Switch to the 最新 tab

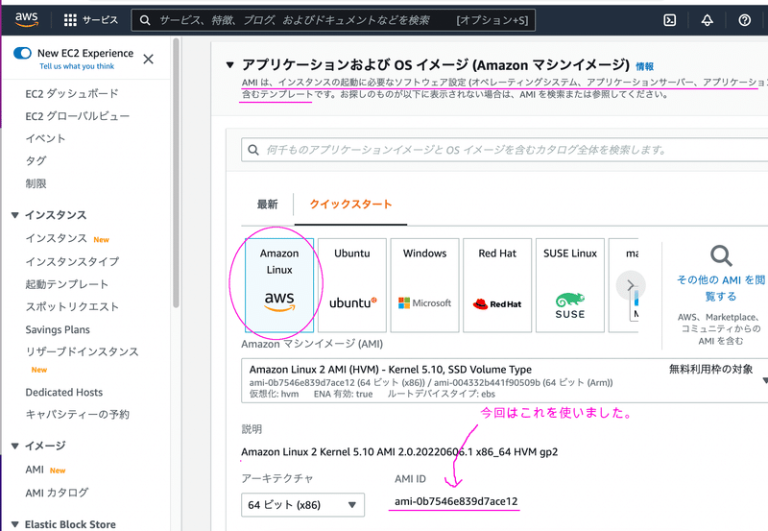coord(268,205)
